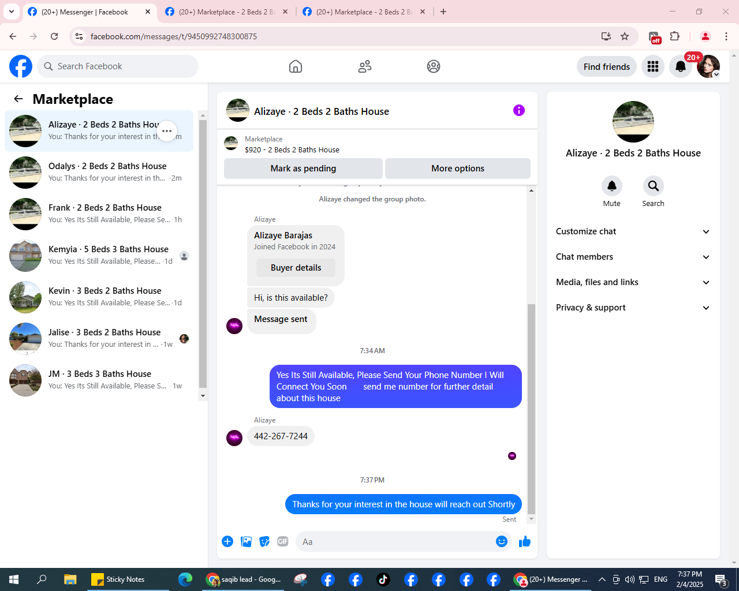
Task: Open the Windows notification center
Action: (x=721, y=579)
